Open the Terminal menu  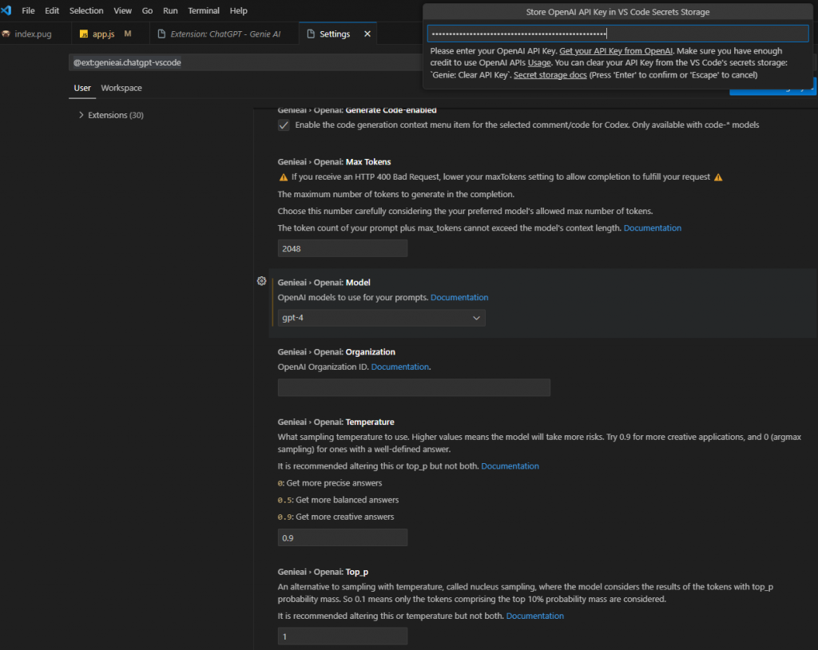(x=204, y=10)
